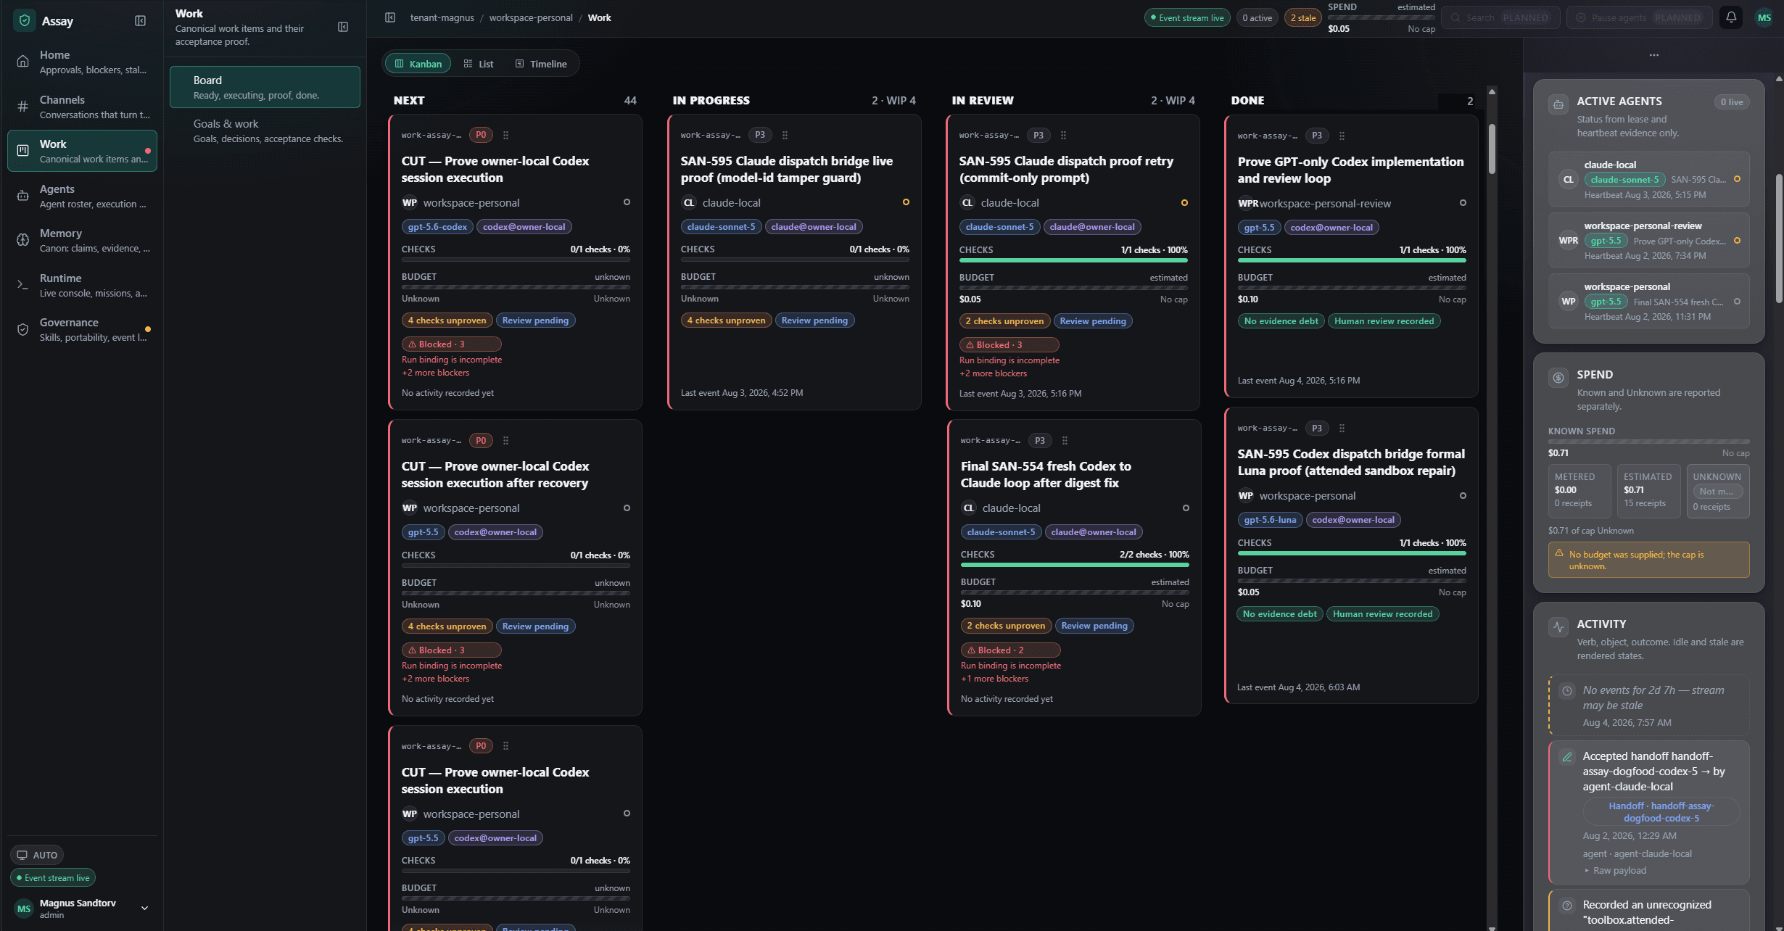Click drag handle on first CUT card
The image size is (1784, 931).
click(x=506, y=135)
